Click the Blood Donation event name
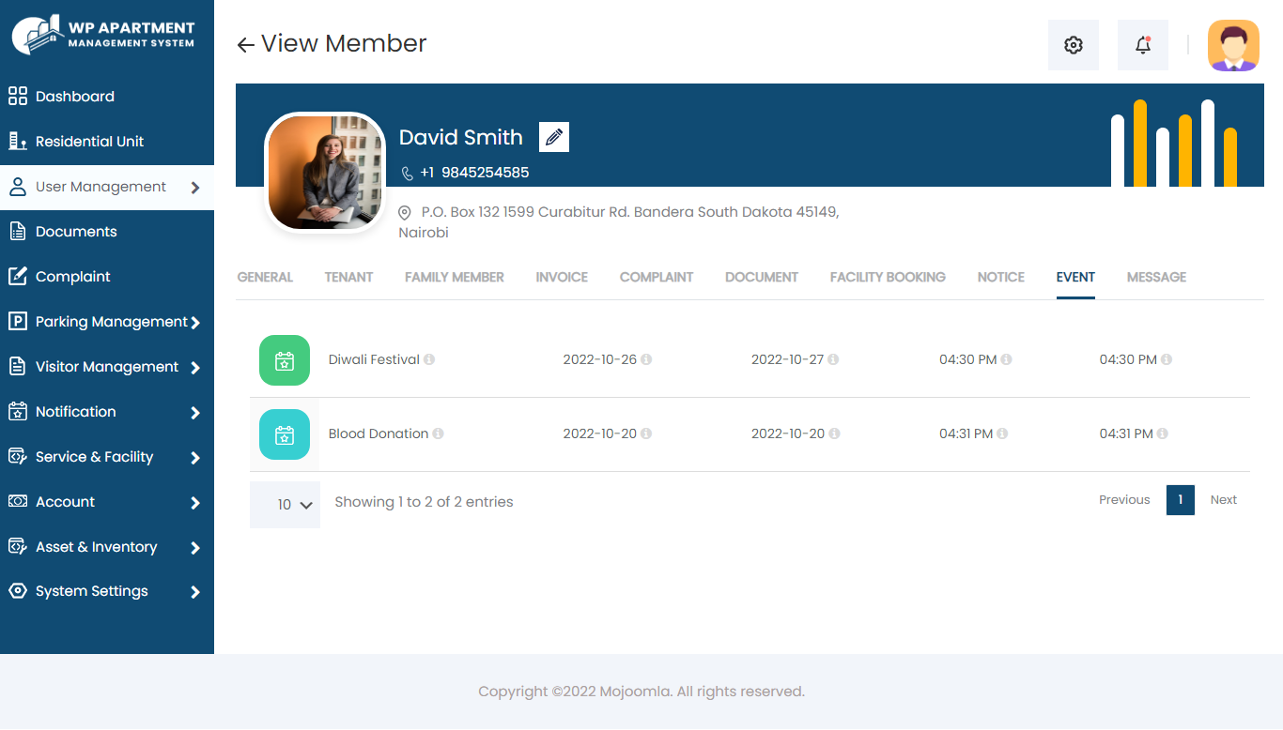1283x730 pixels. (379, 433)
